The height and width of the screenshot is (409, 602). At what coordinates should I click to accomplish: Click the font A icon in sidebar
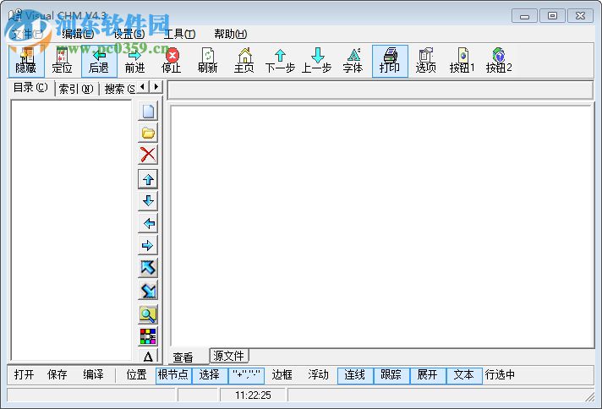click(x=148, y=356)
